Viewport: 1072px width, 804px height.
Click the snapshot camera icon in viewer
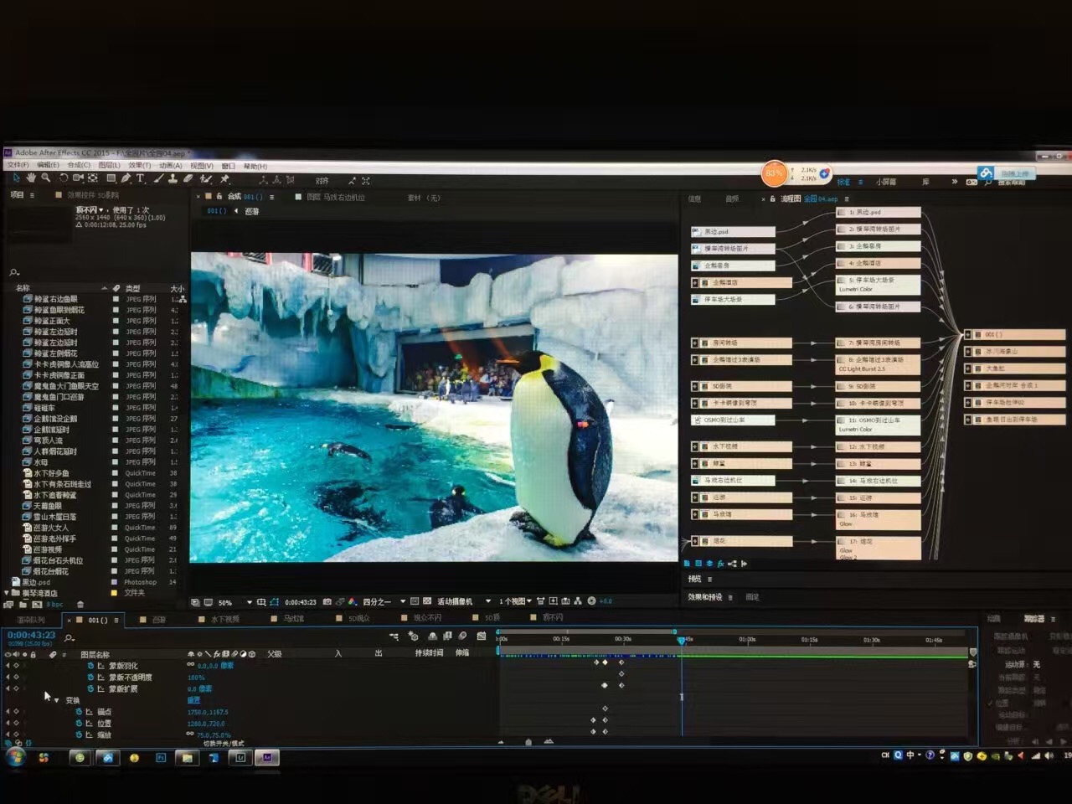(327, 601)
